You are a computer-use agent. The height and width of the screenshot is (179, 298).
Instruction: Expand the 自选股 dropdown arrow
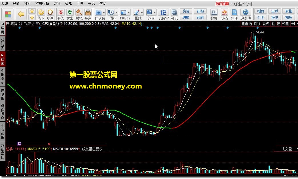(x=104, y=13)
